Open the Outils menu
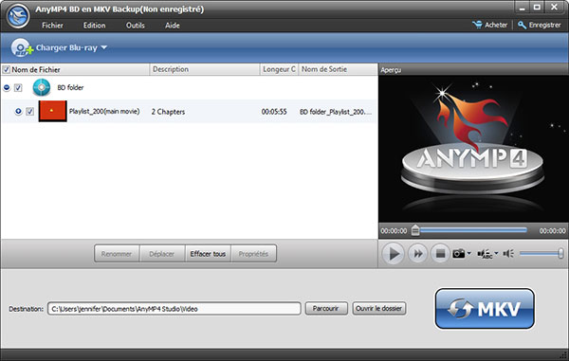569x361 pixels. tap(136, 26)
